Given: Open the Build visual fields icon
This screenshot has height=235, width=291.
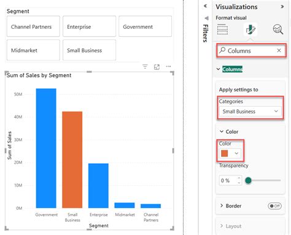Looking at the screenshot, I should pyautogui.click(x=222, y=29).
